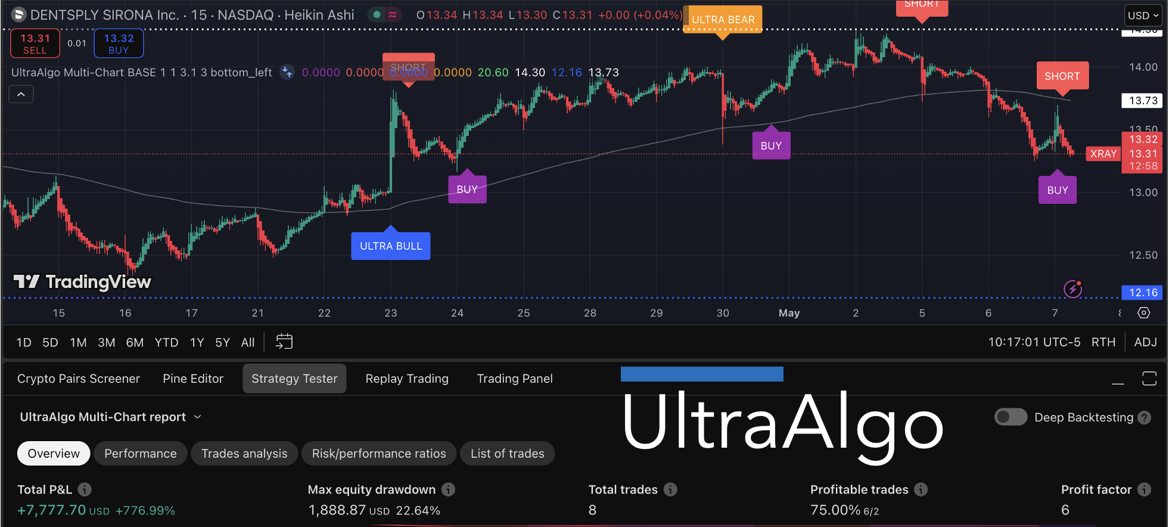1169x527 pixels.
Task: Click the 75.00% profitable trades value
Action: point(835,510)
